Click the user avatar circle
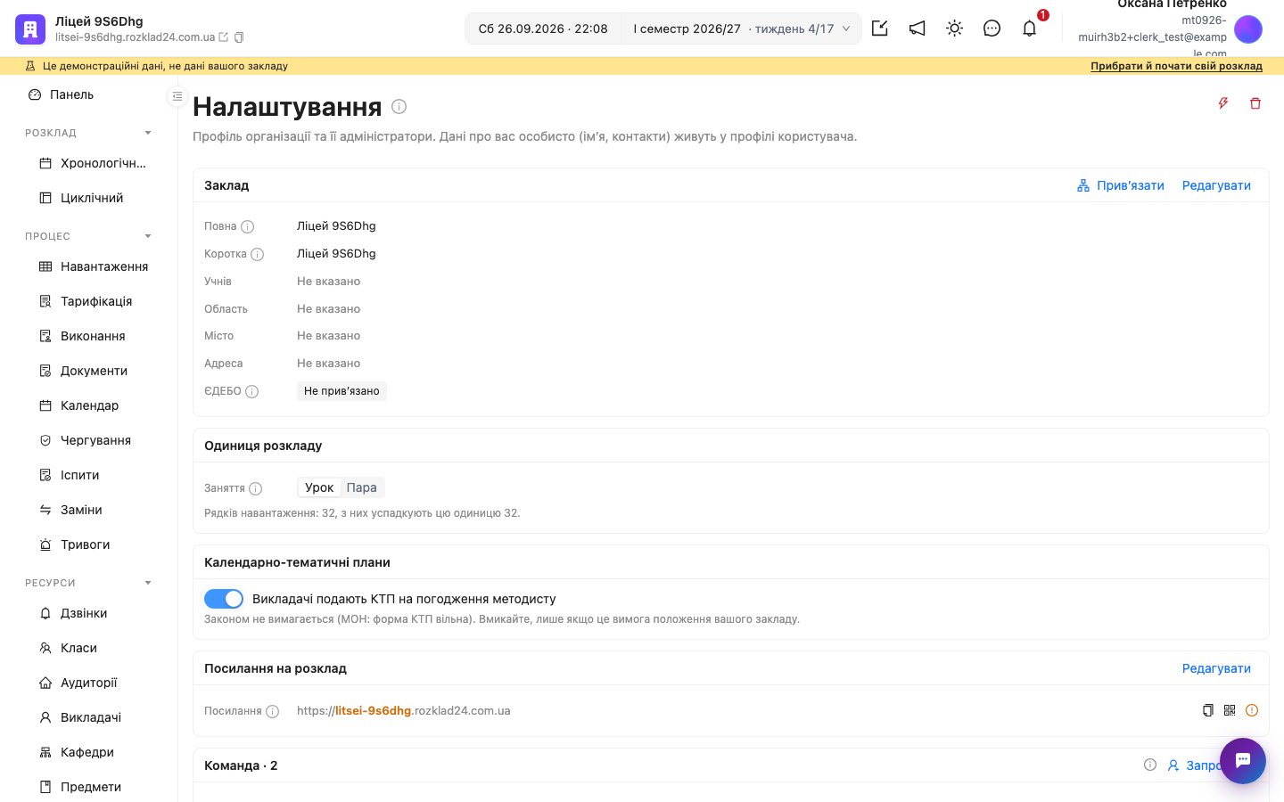The width and height of the screenshot is (1284, 802). (1248, 29)
